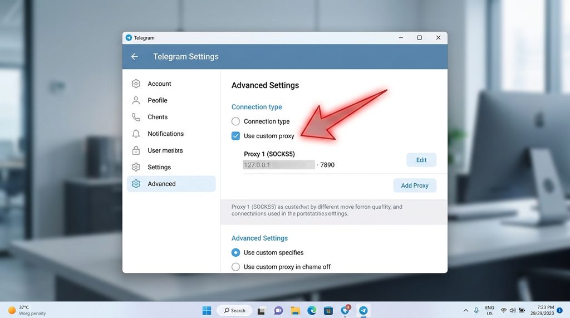Open the Chat app on the taskbar
The image size is (570, 318).
[278, 311]
